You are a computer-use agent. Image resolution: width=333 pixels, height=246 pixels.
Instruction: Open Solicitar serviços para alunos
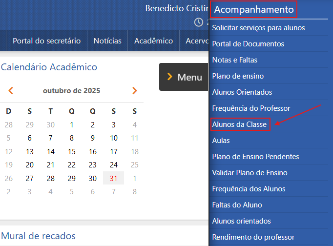tap(258, 28)
